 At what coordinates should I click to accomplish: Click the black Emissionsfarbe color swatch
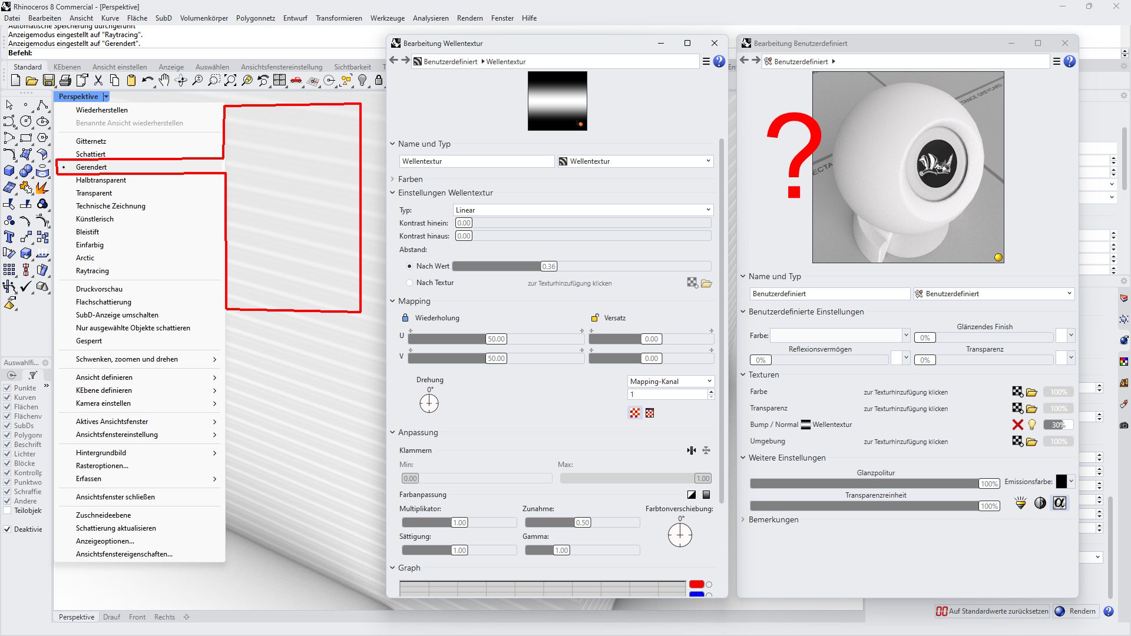1061,482
